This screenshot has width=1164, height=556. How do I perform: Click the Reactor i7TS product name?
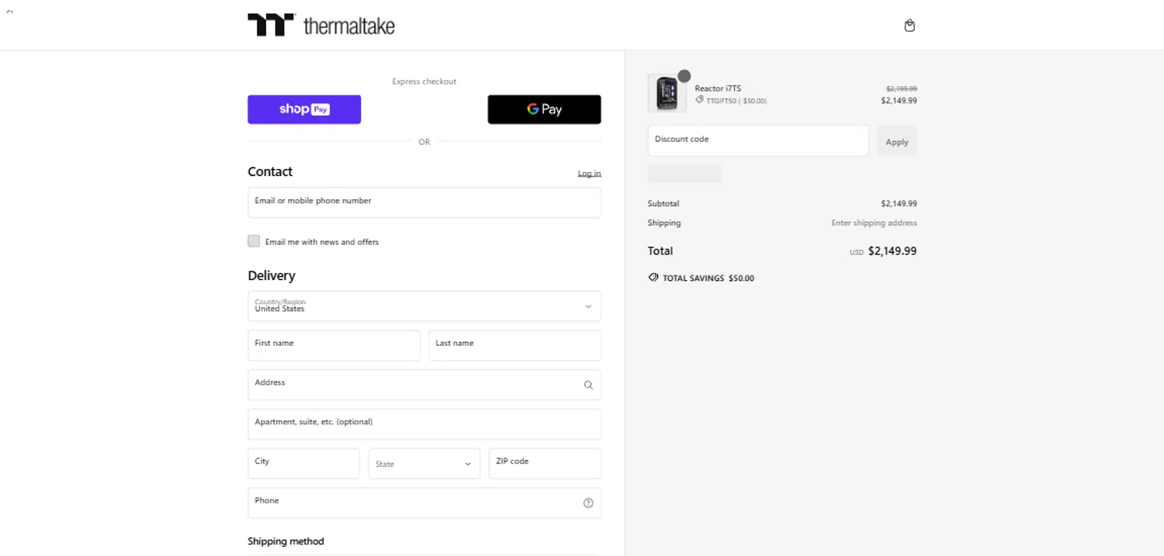coord(718,88)
